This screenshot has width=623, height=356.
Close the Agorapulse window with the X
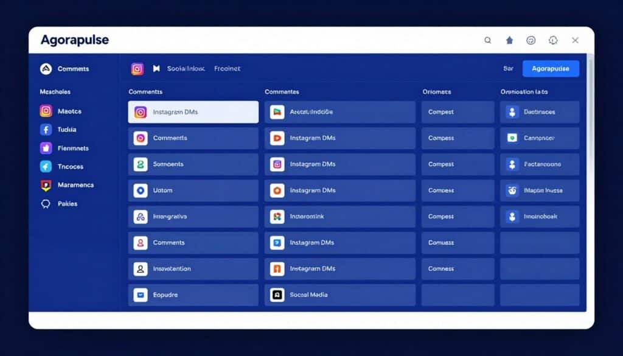(576, 40)
